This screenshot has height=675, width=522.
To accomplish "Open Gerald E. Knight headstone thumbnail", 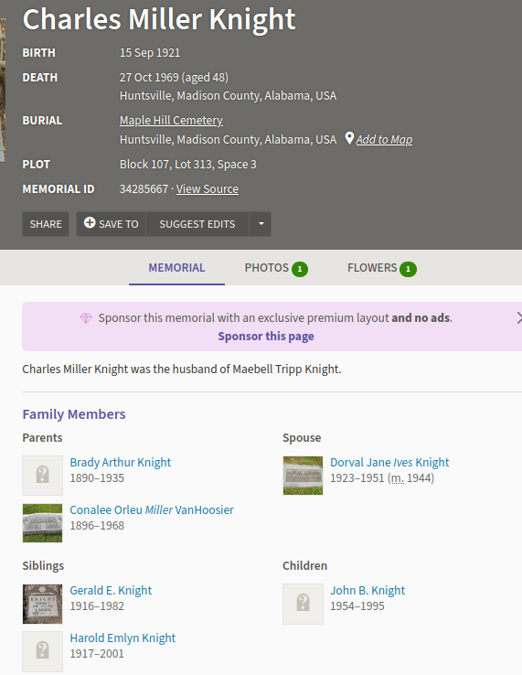I will coord(43,604).
